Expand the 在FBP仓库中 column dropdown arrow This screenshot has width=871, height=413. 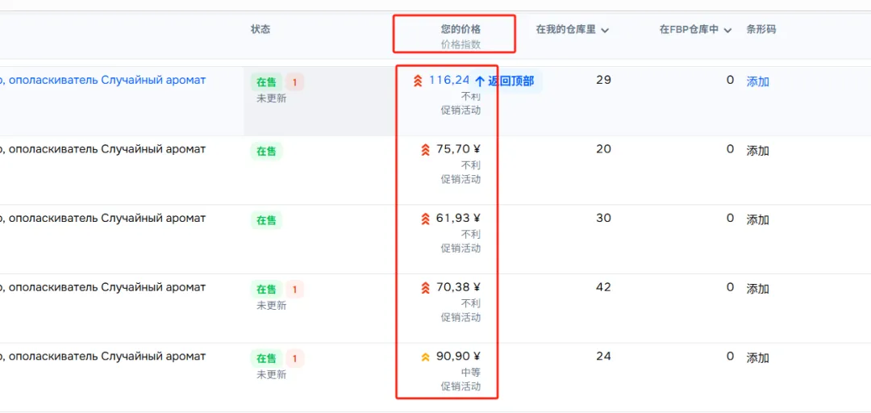[x=727, y=31]
